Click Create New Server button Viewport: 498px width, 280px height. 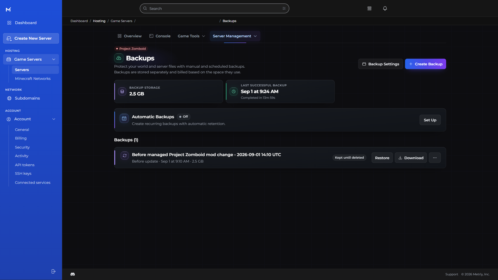[x=31, y=38]
